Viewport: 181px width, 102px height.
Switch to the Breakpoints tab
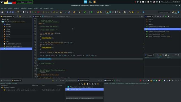[83, 80]
